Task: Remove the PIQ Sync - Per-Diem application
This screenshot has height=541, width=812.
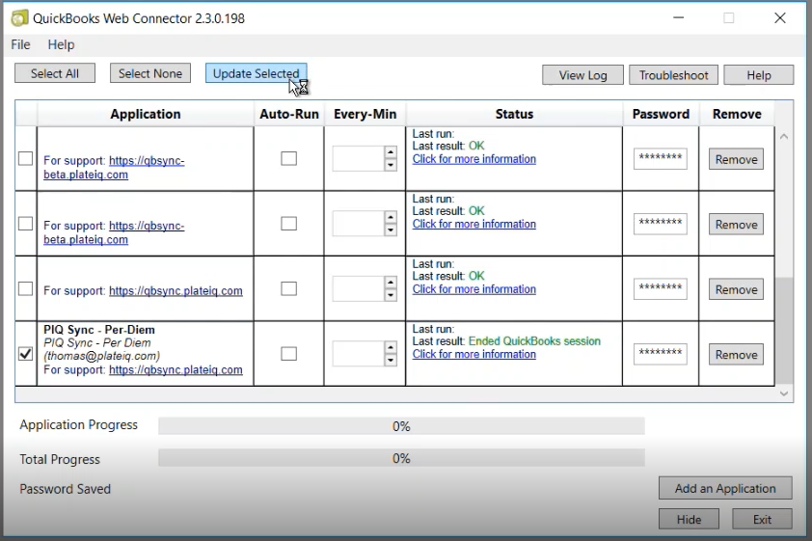Action: click(736, 355)
